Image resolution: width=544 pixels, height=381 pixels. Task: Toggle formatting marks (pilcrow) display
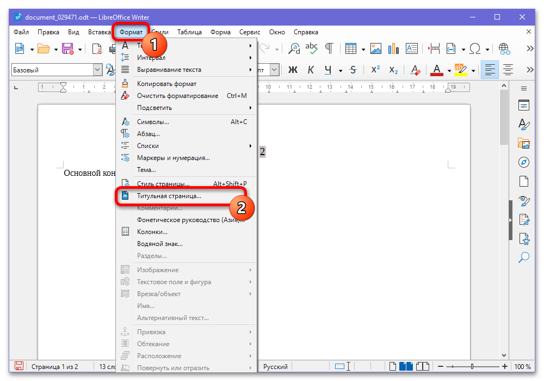coord(329,49)
